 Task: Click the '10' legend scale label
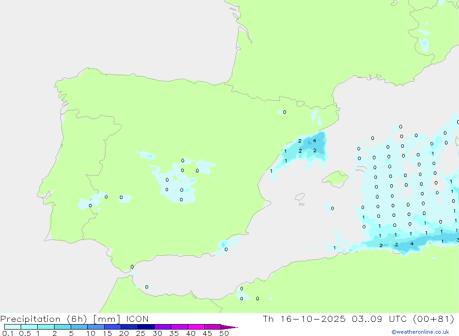pos(91,333)
